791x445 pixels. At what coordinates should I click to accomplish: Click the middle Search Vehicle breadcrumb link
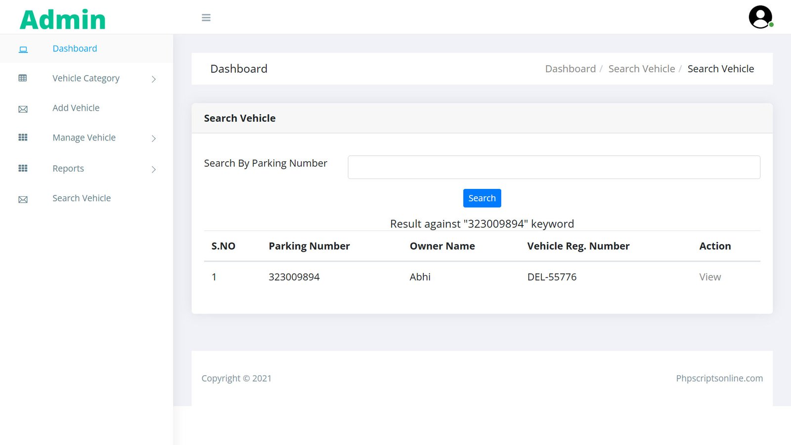coord(642,69)
